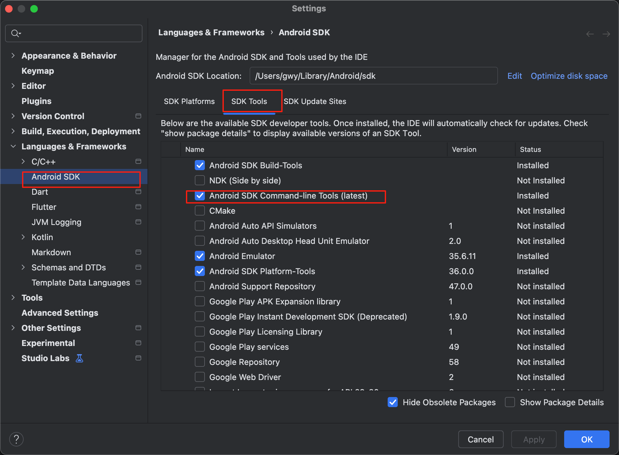Open Keymap settings page

pyautogui.click(x=38, y=71)
